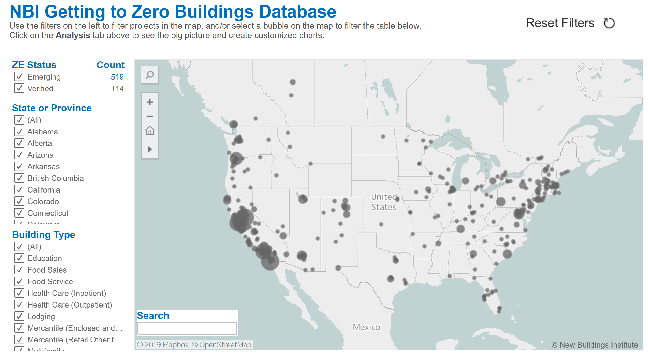Click the map search magnifier icon
This screenshot has height=353, width=648.
pos(150,75)
